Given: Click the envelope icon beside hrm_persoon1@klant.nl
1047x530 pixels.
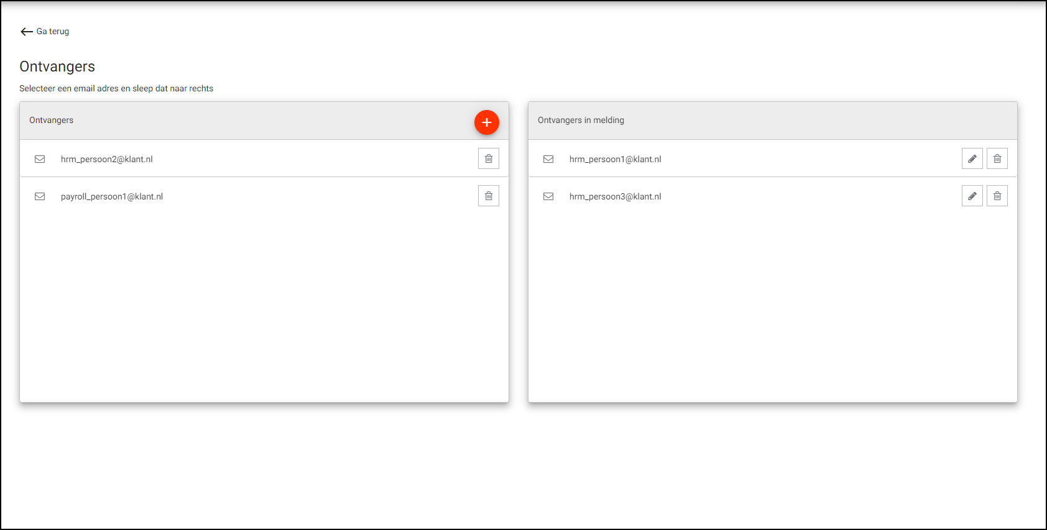Looking at the screenshot, I should point(548,159).
